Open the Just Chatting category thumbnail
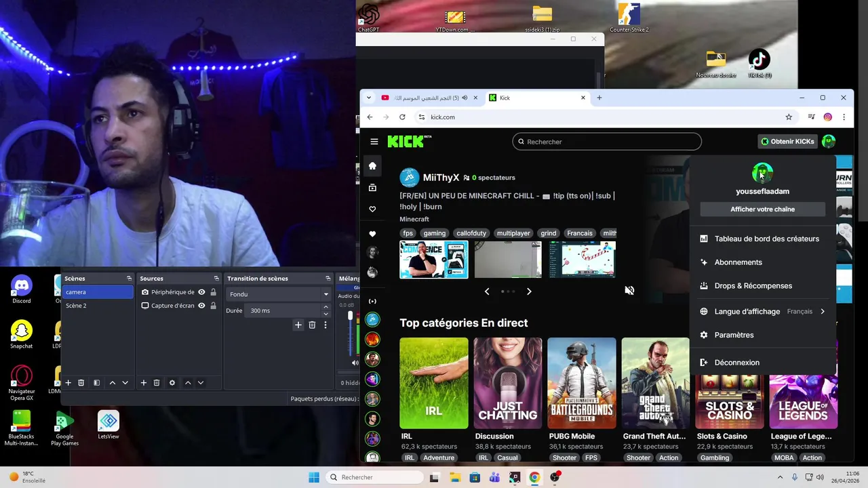The width and height of the screenshot is (868, 488). tap(508, 383)
